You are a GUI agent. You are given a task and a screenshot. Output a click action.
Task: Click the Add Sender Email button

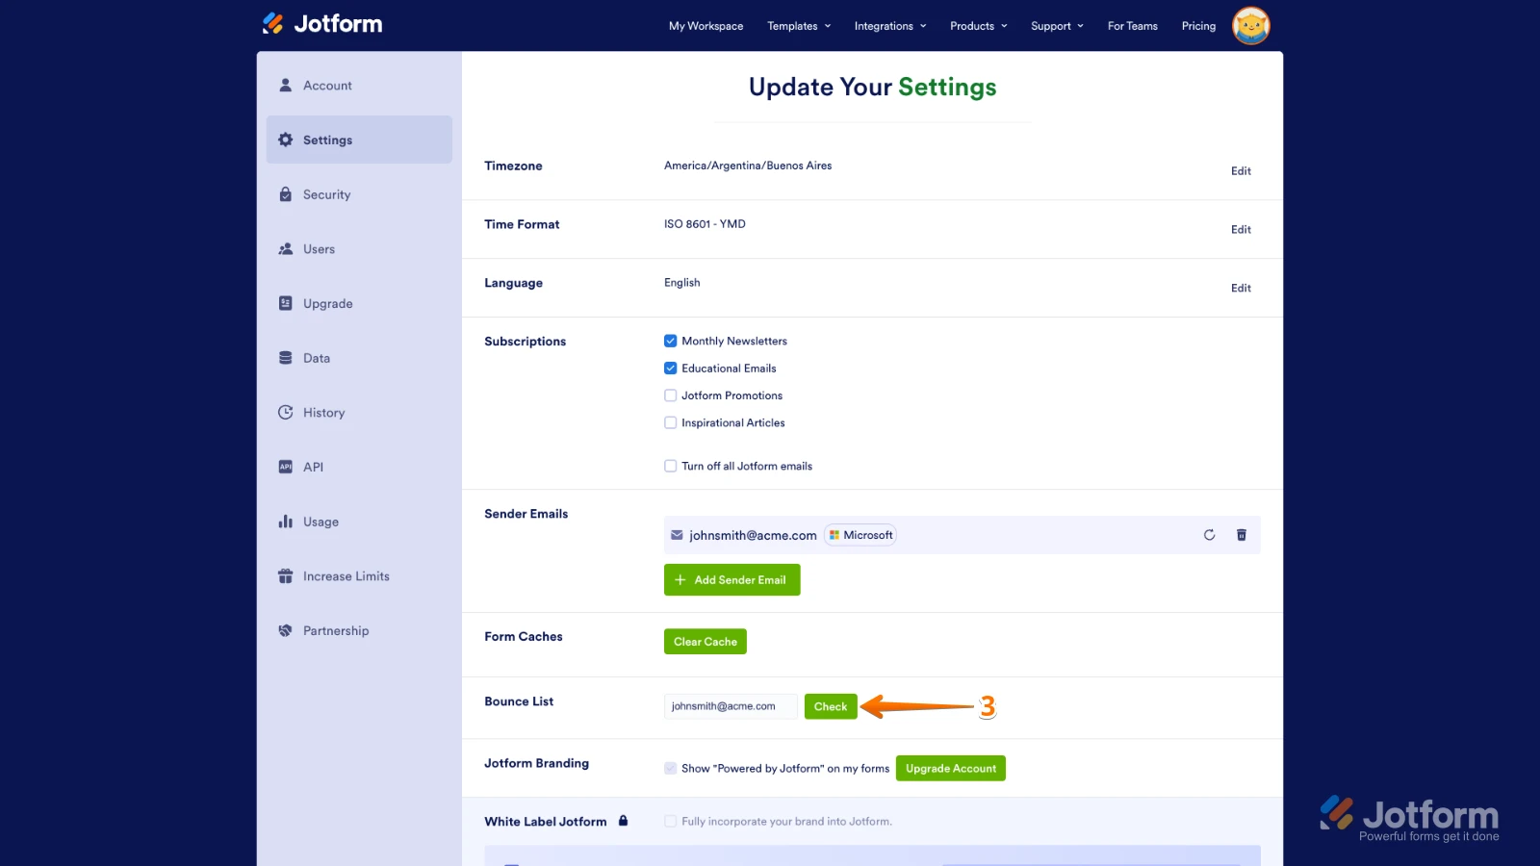point(731,579)
